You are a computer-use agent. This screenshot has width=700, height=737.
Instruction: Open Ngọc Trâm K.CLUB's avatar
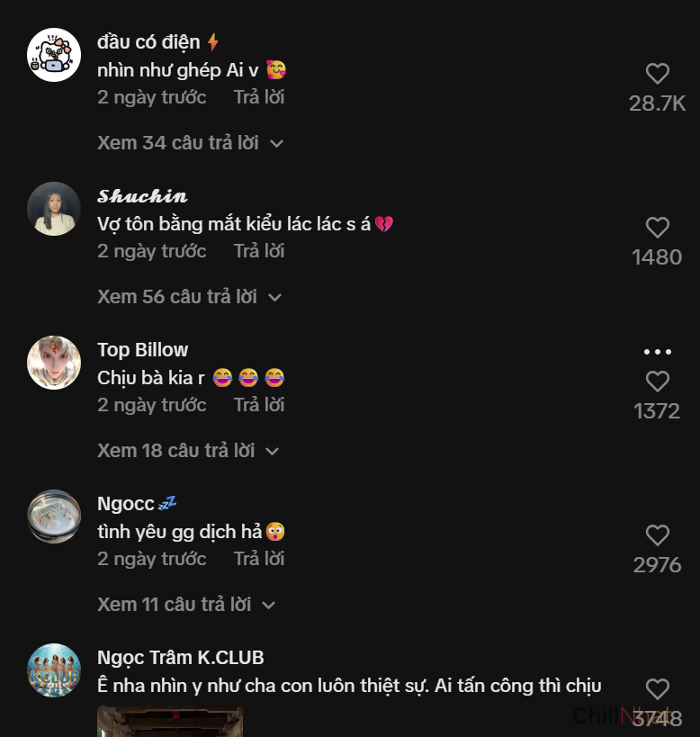54,670
